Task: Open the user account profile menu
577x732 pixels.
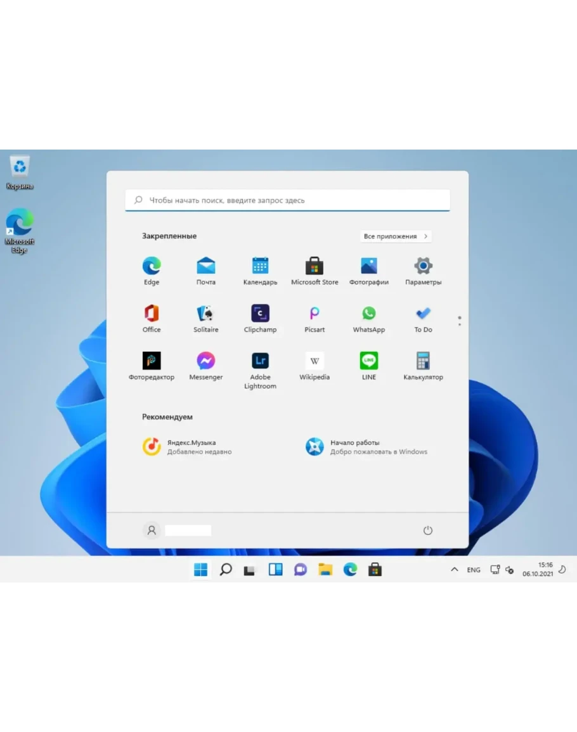Action: pos(152,530)
